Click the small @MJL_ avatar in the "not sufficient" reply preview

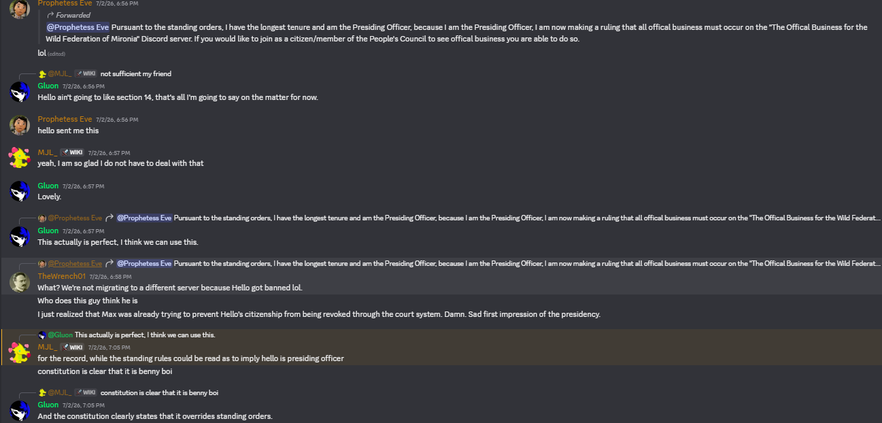click(x=42, y=73)
